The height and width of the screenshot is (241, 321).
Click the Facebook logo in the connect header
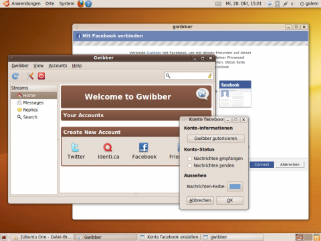[x=78, y=36]
